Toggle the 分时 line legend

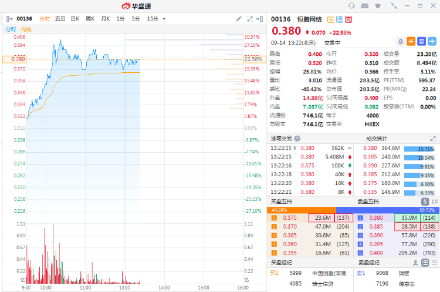(x=11, y=29)
